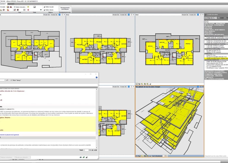Image resolution: width=228 pixels, height=163 pixels.
Task: Select the Libellé radio button
Action: (219, 18)
